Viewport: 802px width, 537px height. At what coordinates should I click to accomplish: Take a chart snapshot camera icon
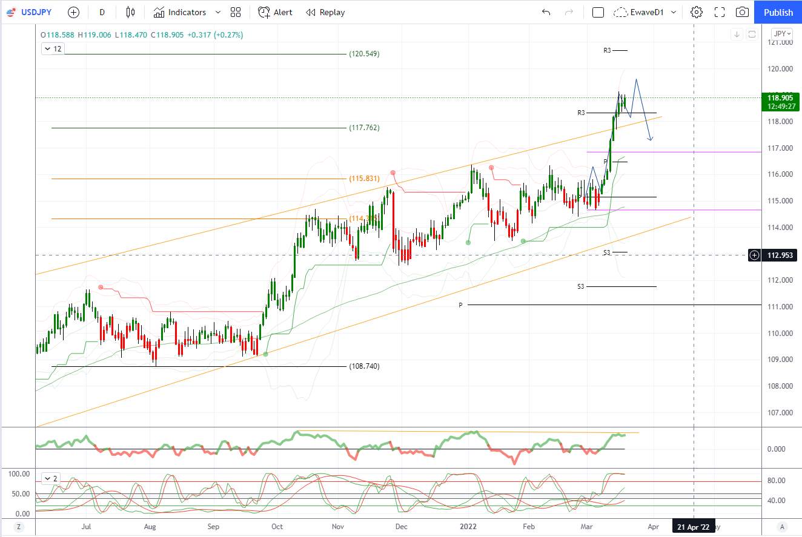(742, 12)
